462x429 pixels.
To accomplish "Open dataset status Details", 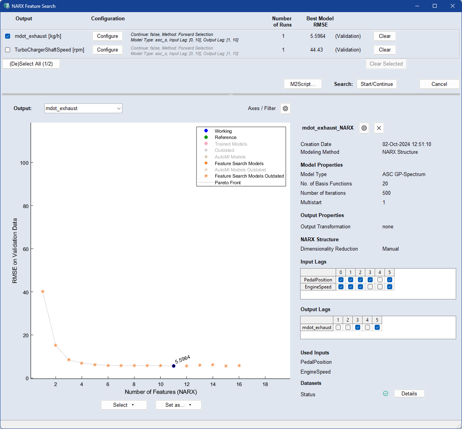I will (409, 393).
